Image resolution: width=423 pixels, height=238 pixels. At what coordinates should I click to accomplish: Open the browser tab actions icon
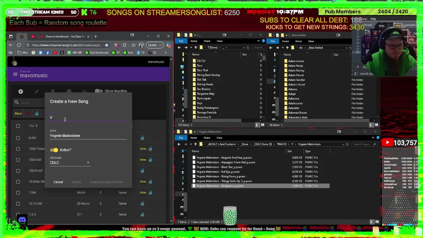pyautogui.click(x=11, y=36)
